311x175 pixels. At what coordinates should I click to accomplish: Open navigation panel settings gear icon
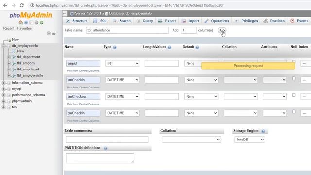(x=36, y=23)
